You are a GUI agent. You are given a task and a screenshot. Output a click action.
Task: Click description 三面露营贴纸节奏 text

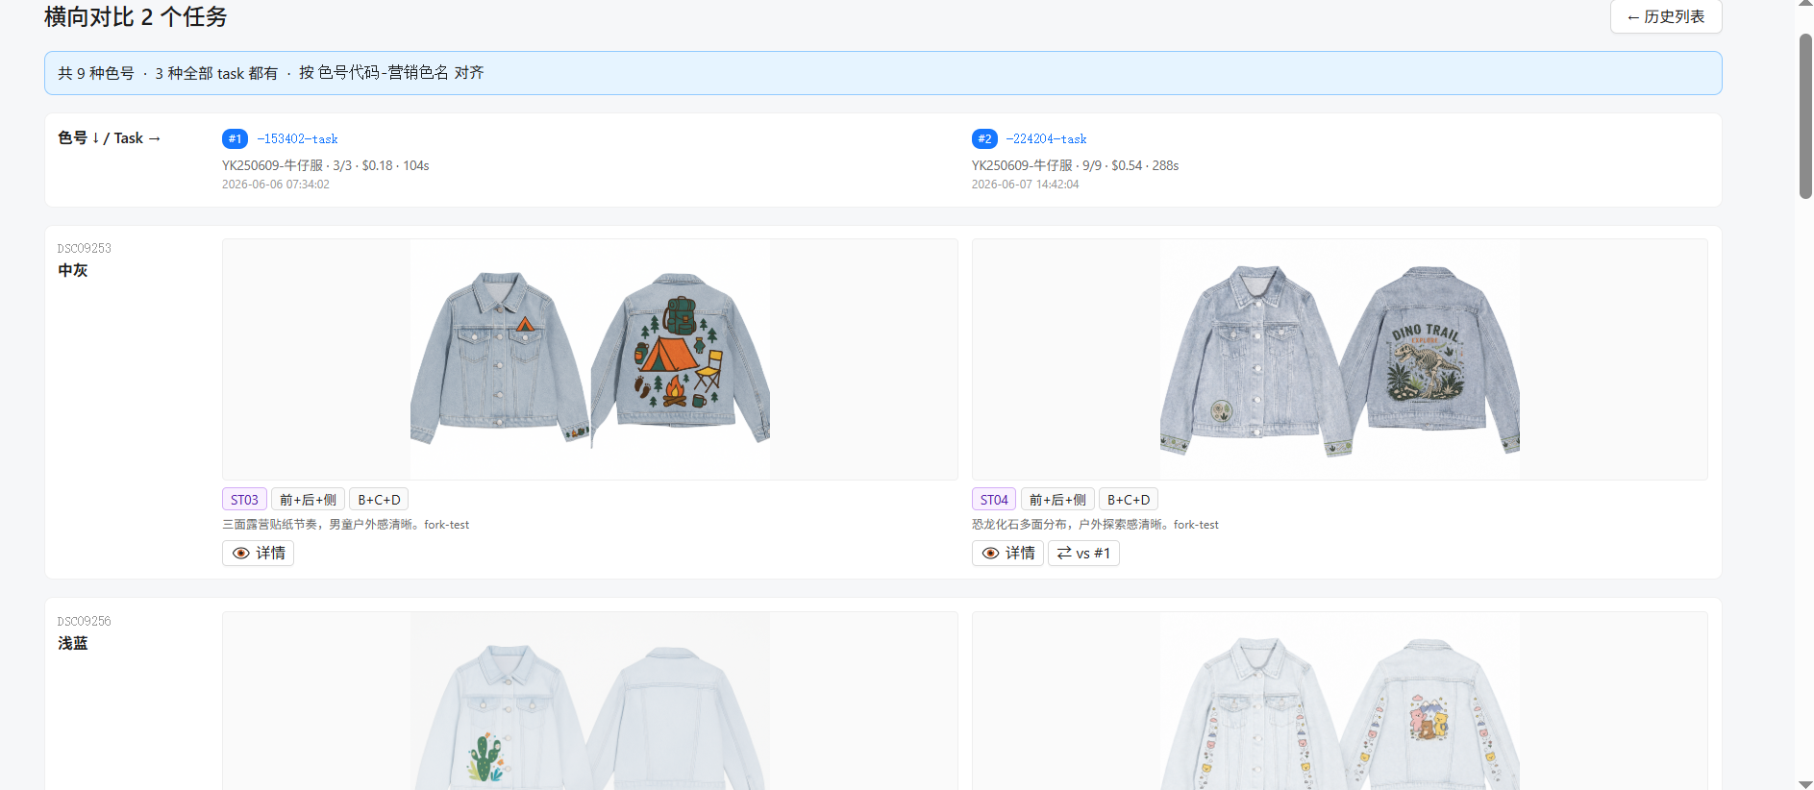[346, 525]
